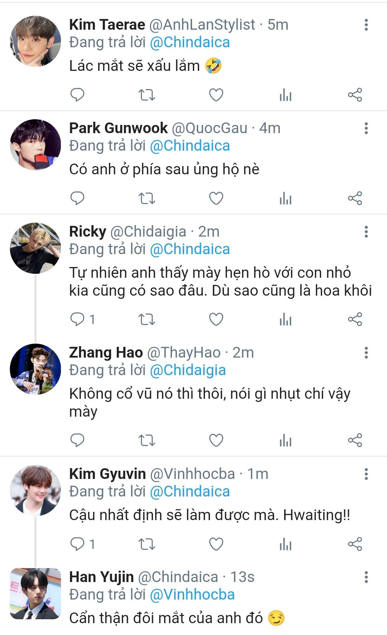Open @Vinhhocba mention in Han Yujin's reply
387x635 pixels.
click(x=192, y=595)
